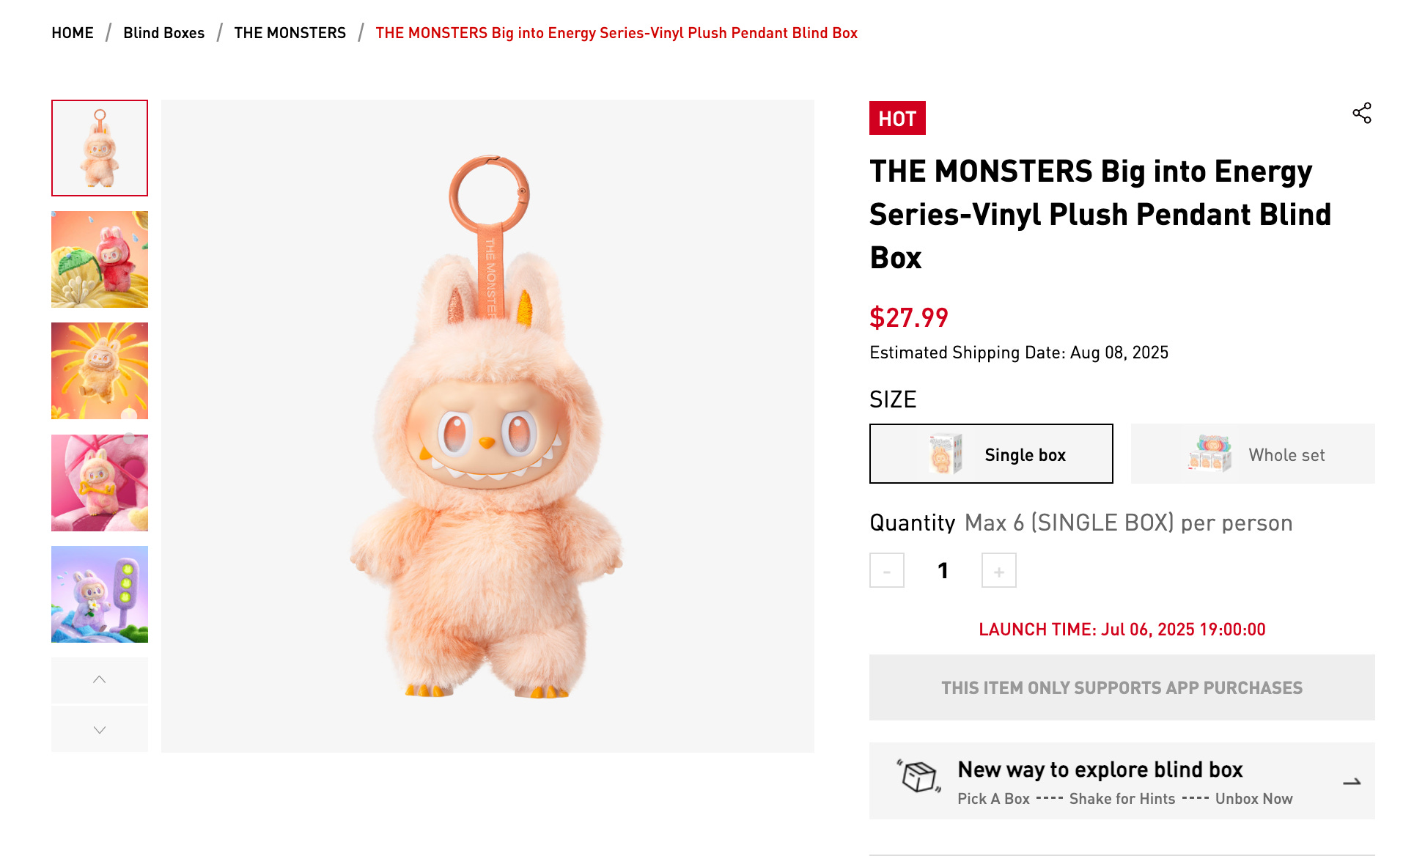Click the minus icon to decrease quantity
Image resolution: width=1425 pixels, height=856 pixels.
point(887,570)
